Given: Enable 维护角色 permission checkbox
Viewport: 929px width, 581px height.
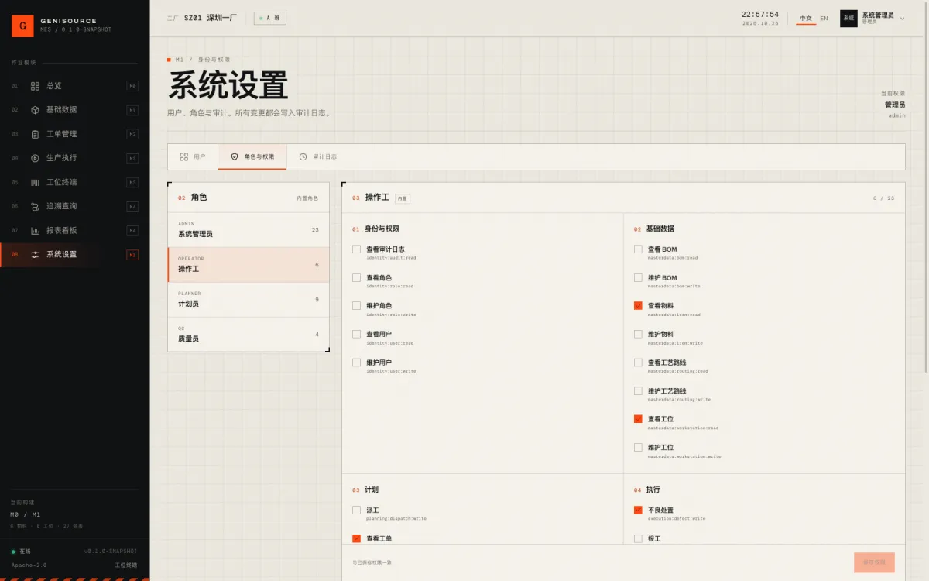Looking at the screenshot, I should point(356,306).
